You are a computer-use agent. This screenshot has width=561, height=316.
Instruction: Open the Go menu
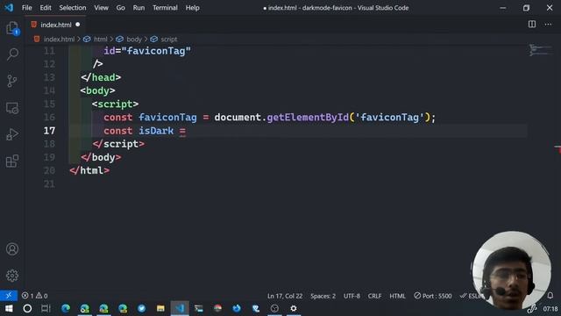tap(121, 8)
